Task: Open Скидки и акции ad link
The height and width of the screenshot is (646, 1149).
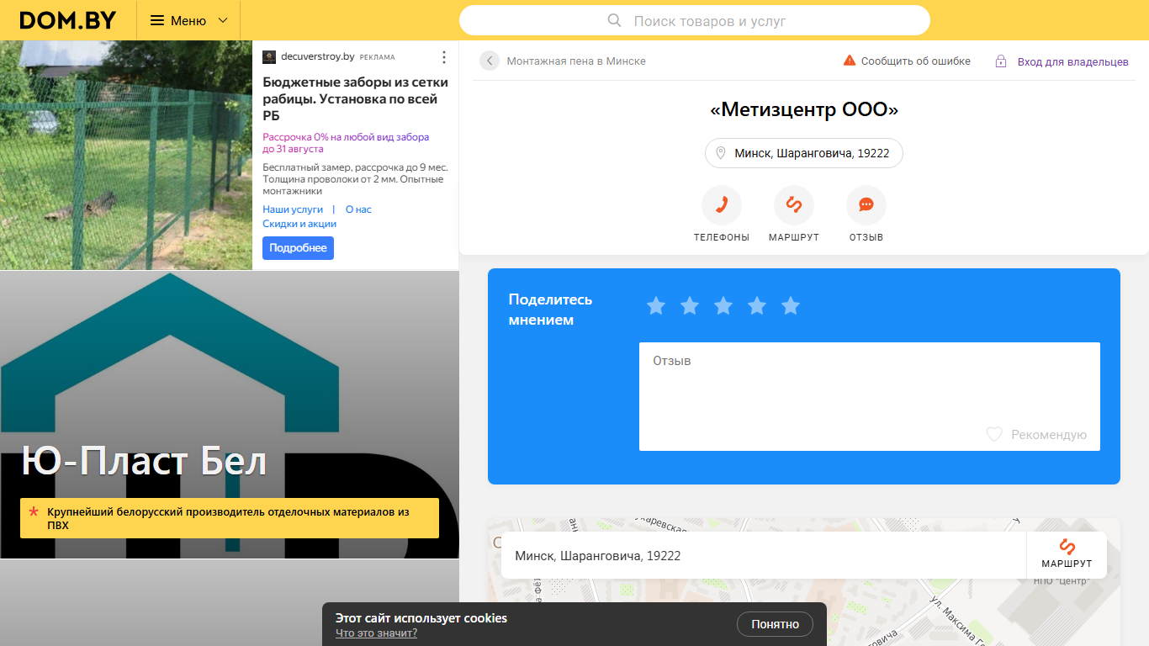Action: (299, 224)
